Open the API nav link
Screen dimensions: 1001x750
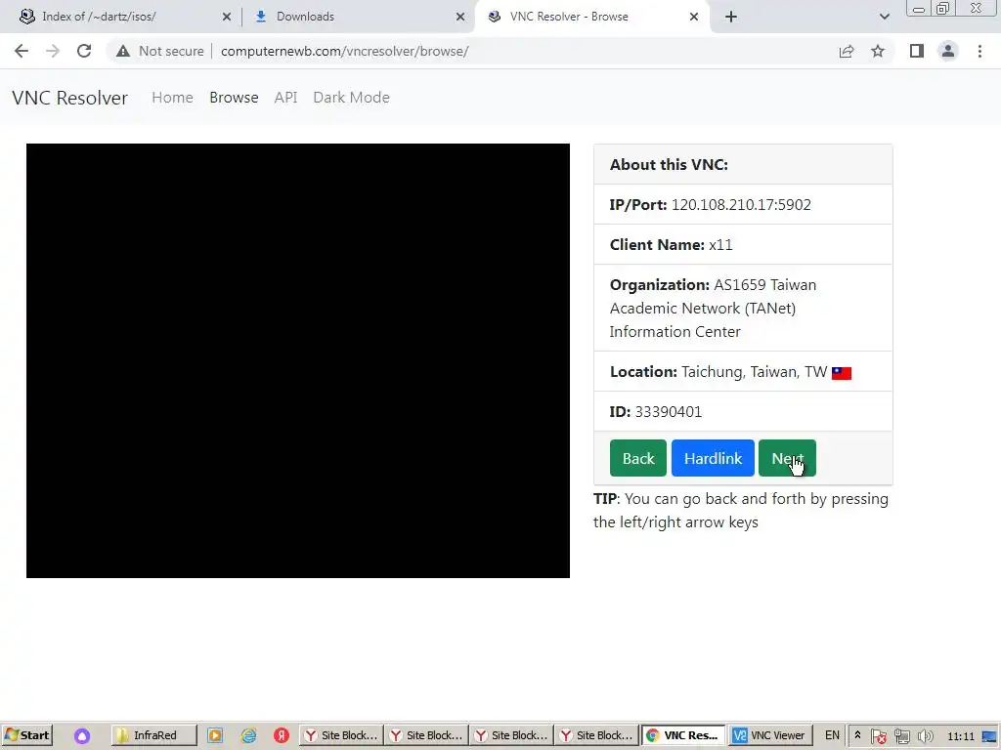coord(286,98)
